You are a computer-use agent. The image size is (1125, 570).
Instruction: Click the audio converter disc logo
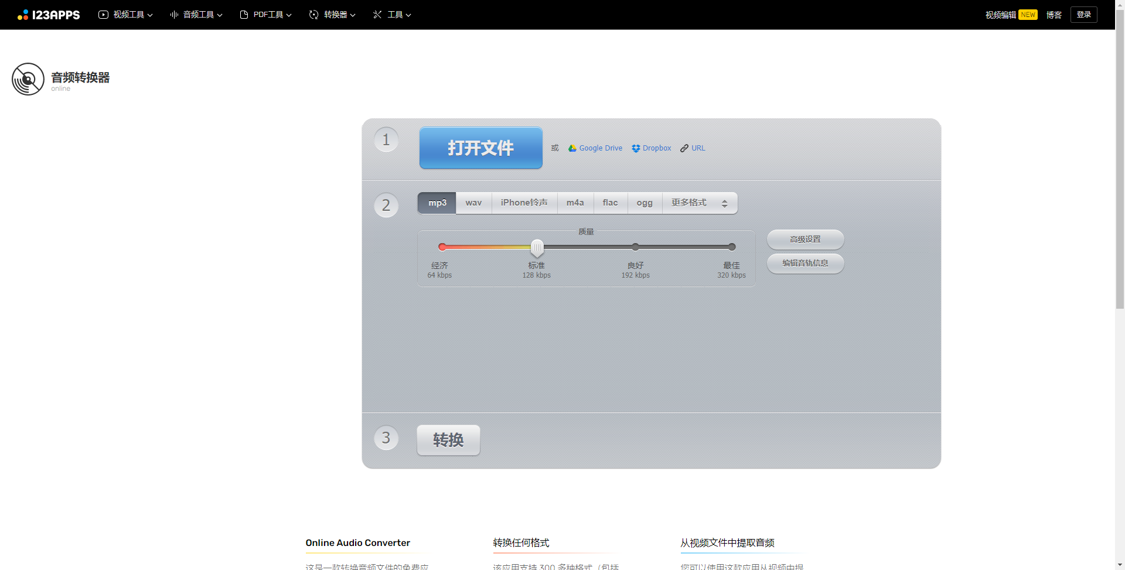tap(28, 79)
